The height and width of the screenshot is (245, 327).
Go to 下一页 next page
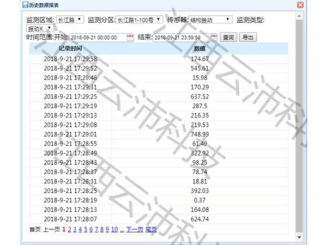coord(135,230)
